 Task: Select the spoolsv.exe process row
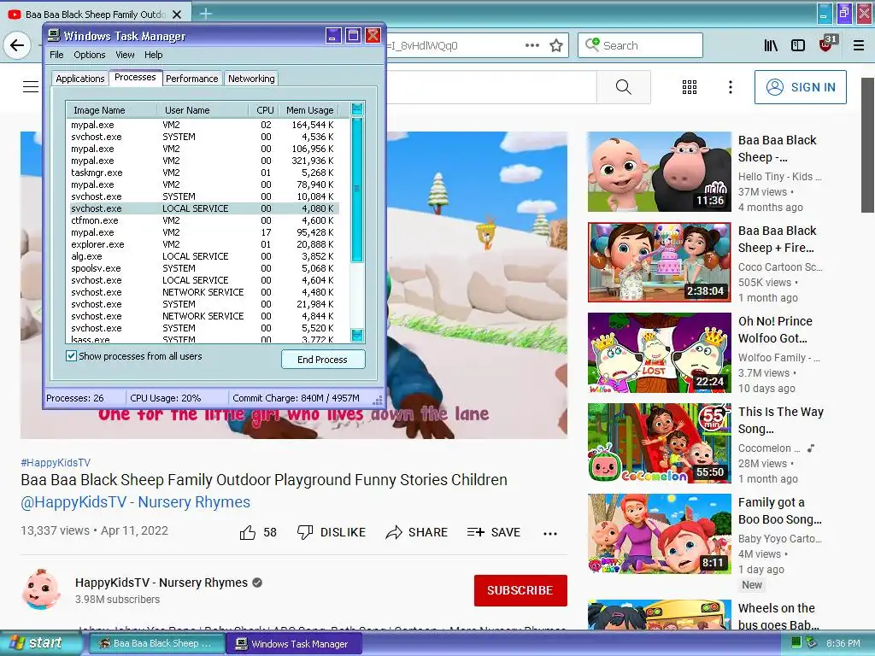[x=203, y=268]
